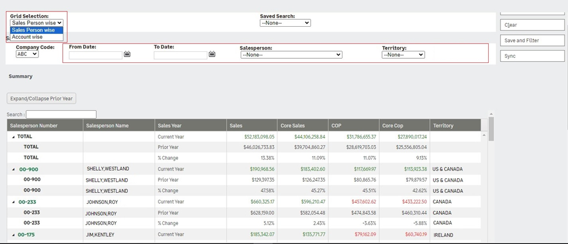Viewport: 568px width, 244px height.
Task: Click salesperson number 00-233 link
Action: (x=27, y=202)
